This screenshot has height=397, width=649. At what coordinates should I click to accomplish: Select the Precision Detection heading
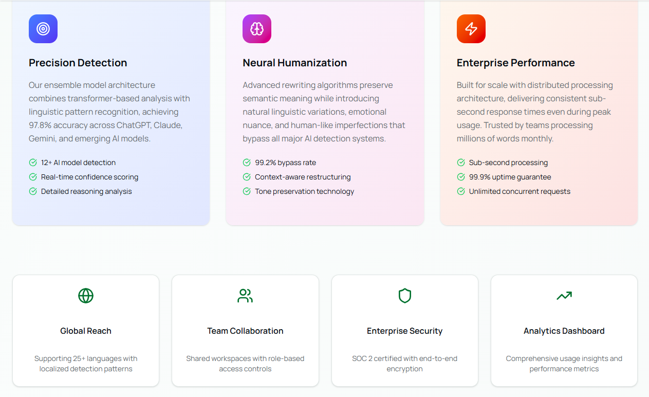[78, 63]
